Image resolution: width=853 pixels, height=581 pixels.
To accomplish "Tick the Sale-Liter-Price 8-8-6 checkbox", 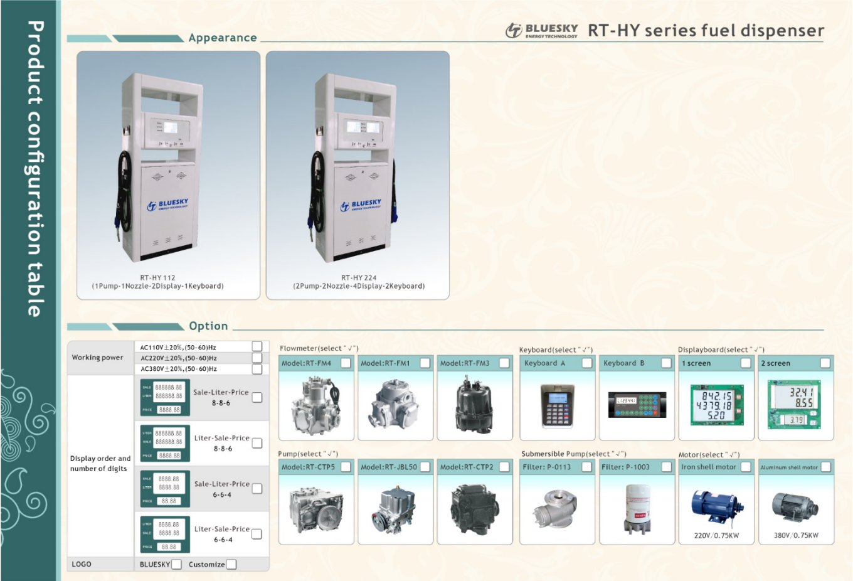I will click(x=257, y=397).
